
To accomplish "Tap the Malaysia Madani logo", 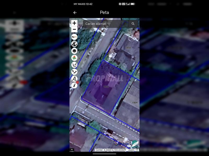I will [121, 144].
